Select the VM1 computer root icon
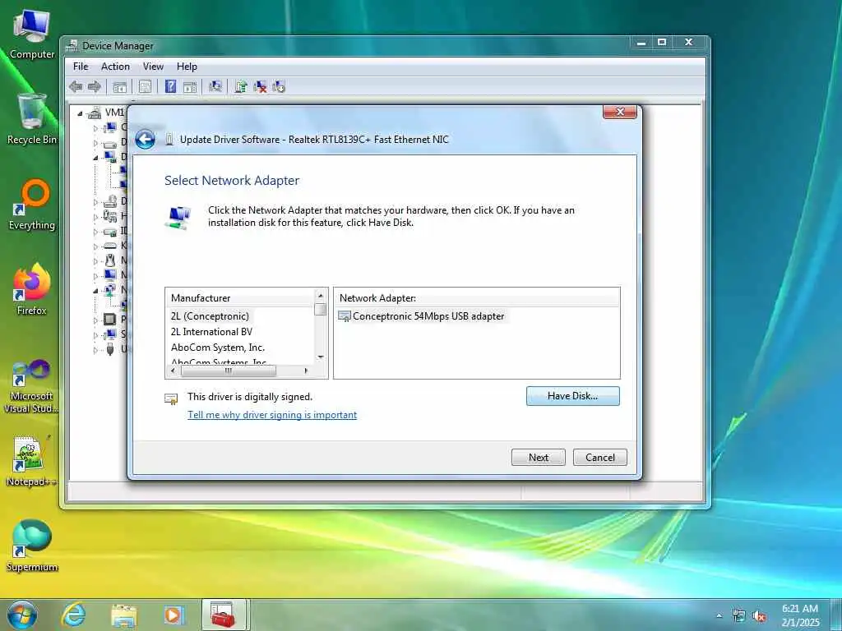Screen dimensions: 842x631 point(95,113)
